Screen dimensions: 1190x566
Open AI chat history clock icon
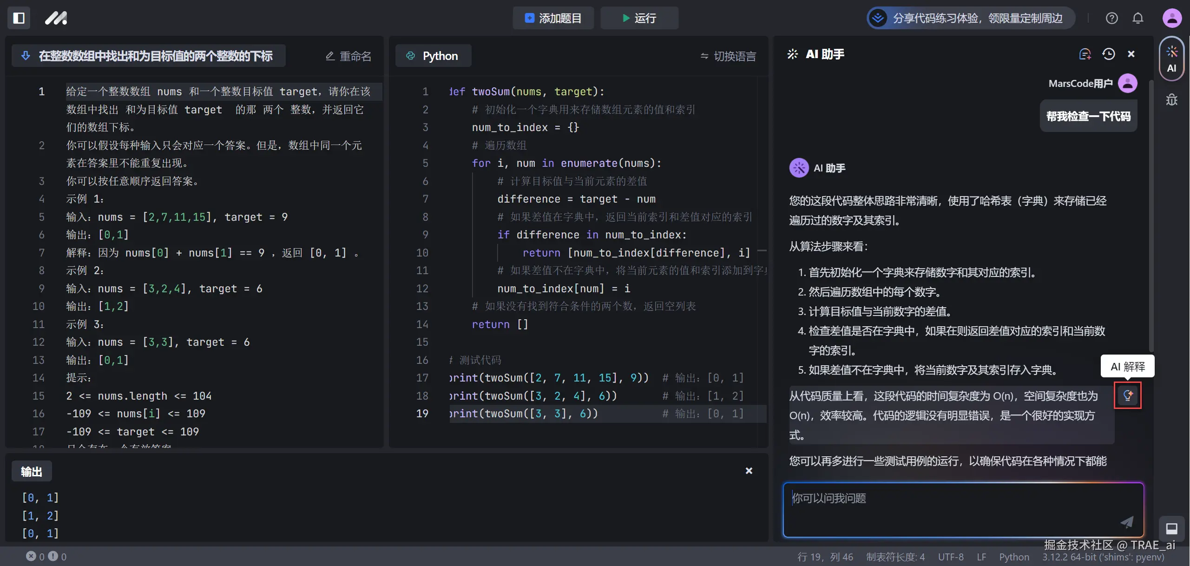tap(1108, 54)
